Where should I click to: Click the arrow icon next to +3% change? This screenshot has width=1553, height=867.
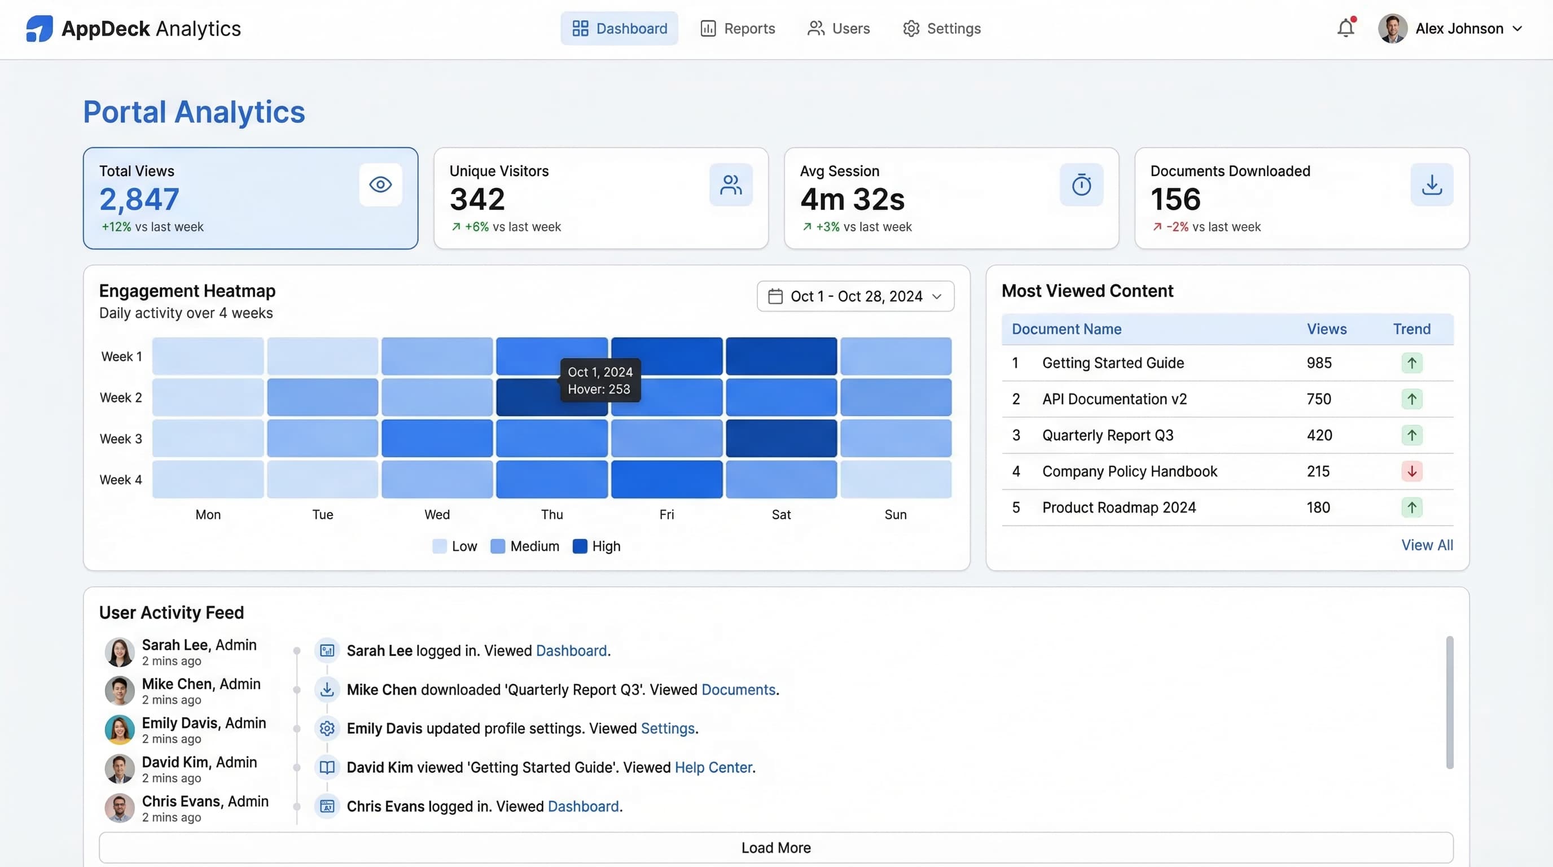click(x=806, y=227)
